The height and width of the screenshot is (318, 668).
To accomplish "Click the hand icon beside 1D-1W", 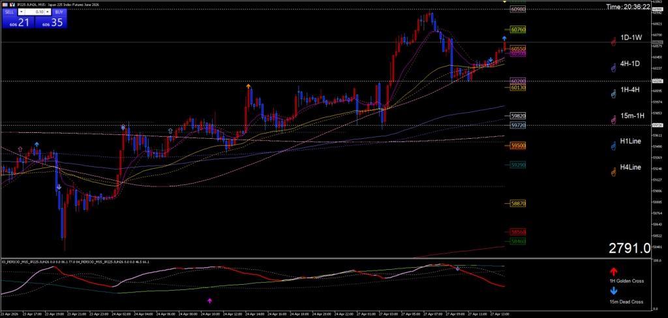I will [x=613, y=42].
